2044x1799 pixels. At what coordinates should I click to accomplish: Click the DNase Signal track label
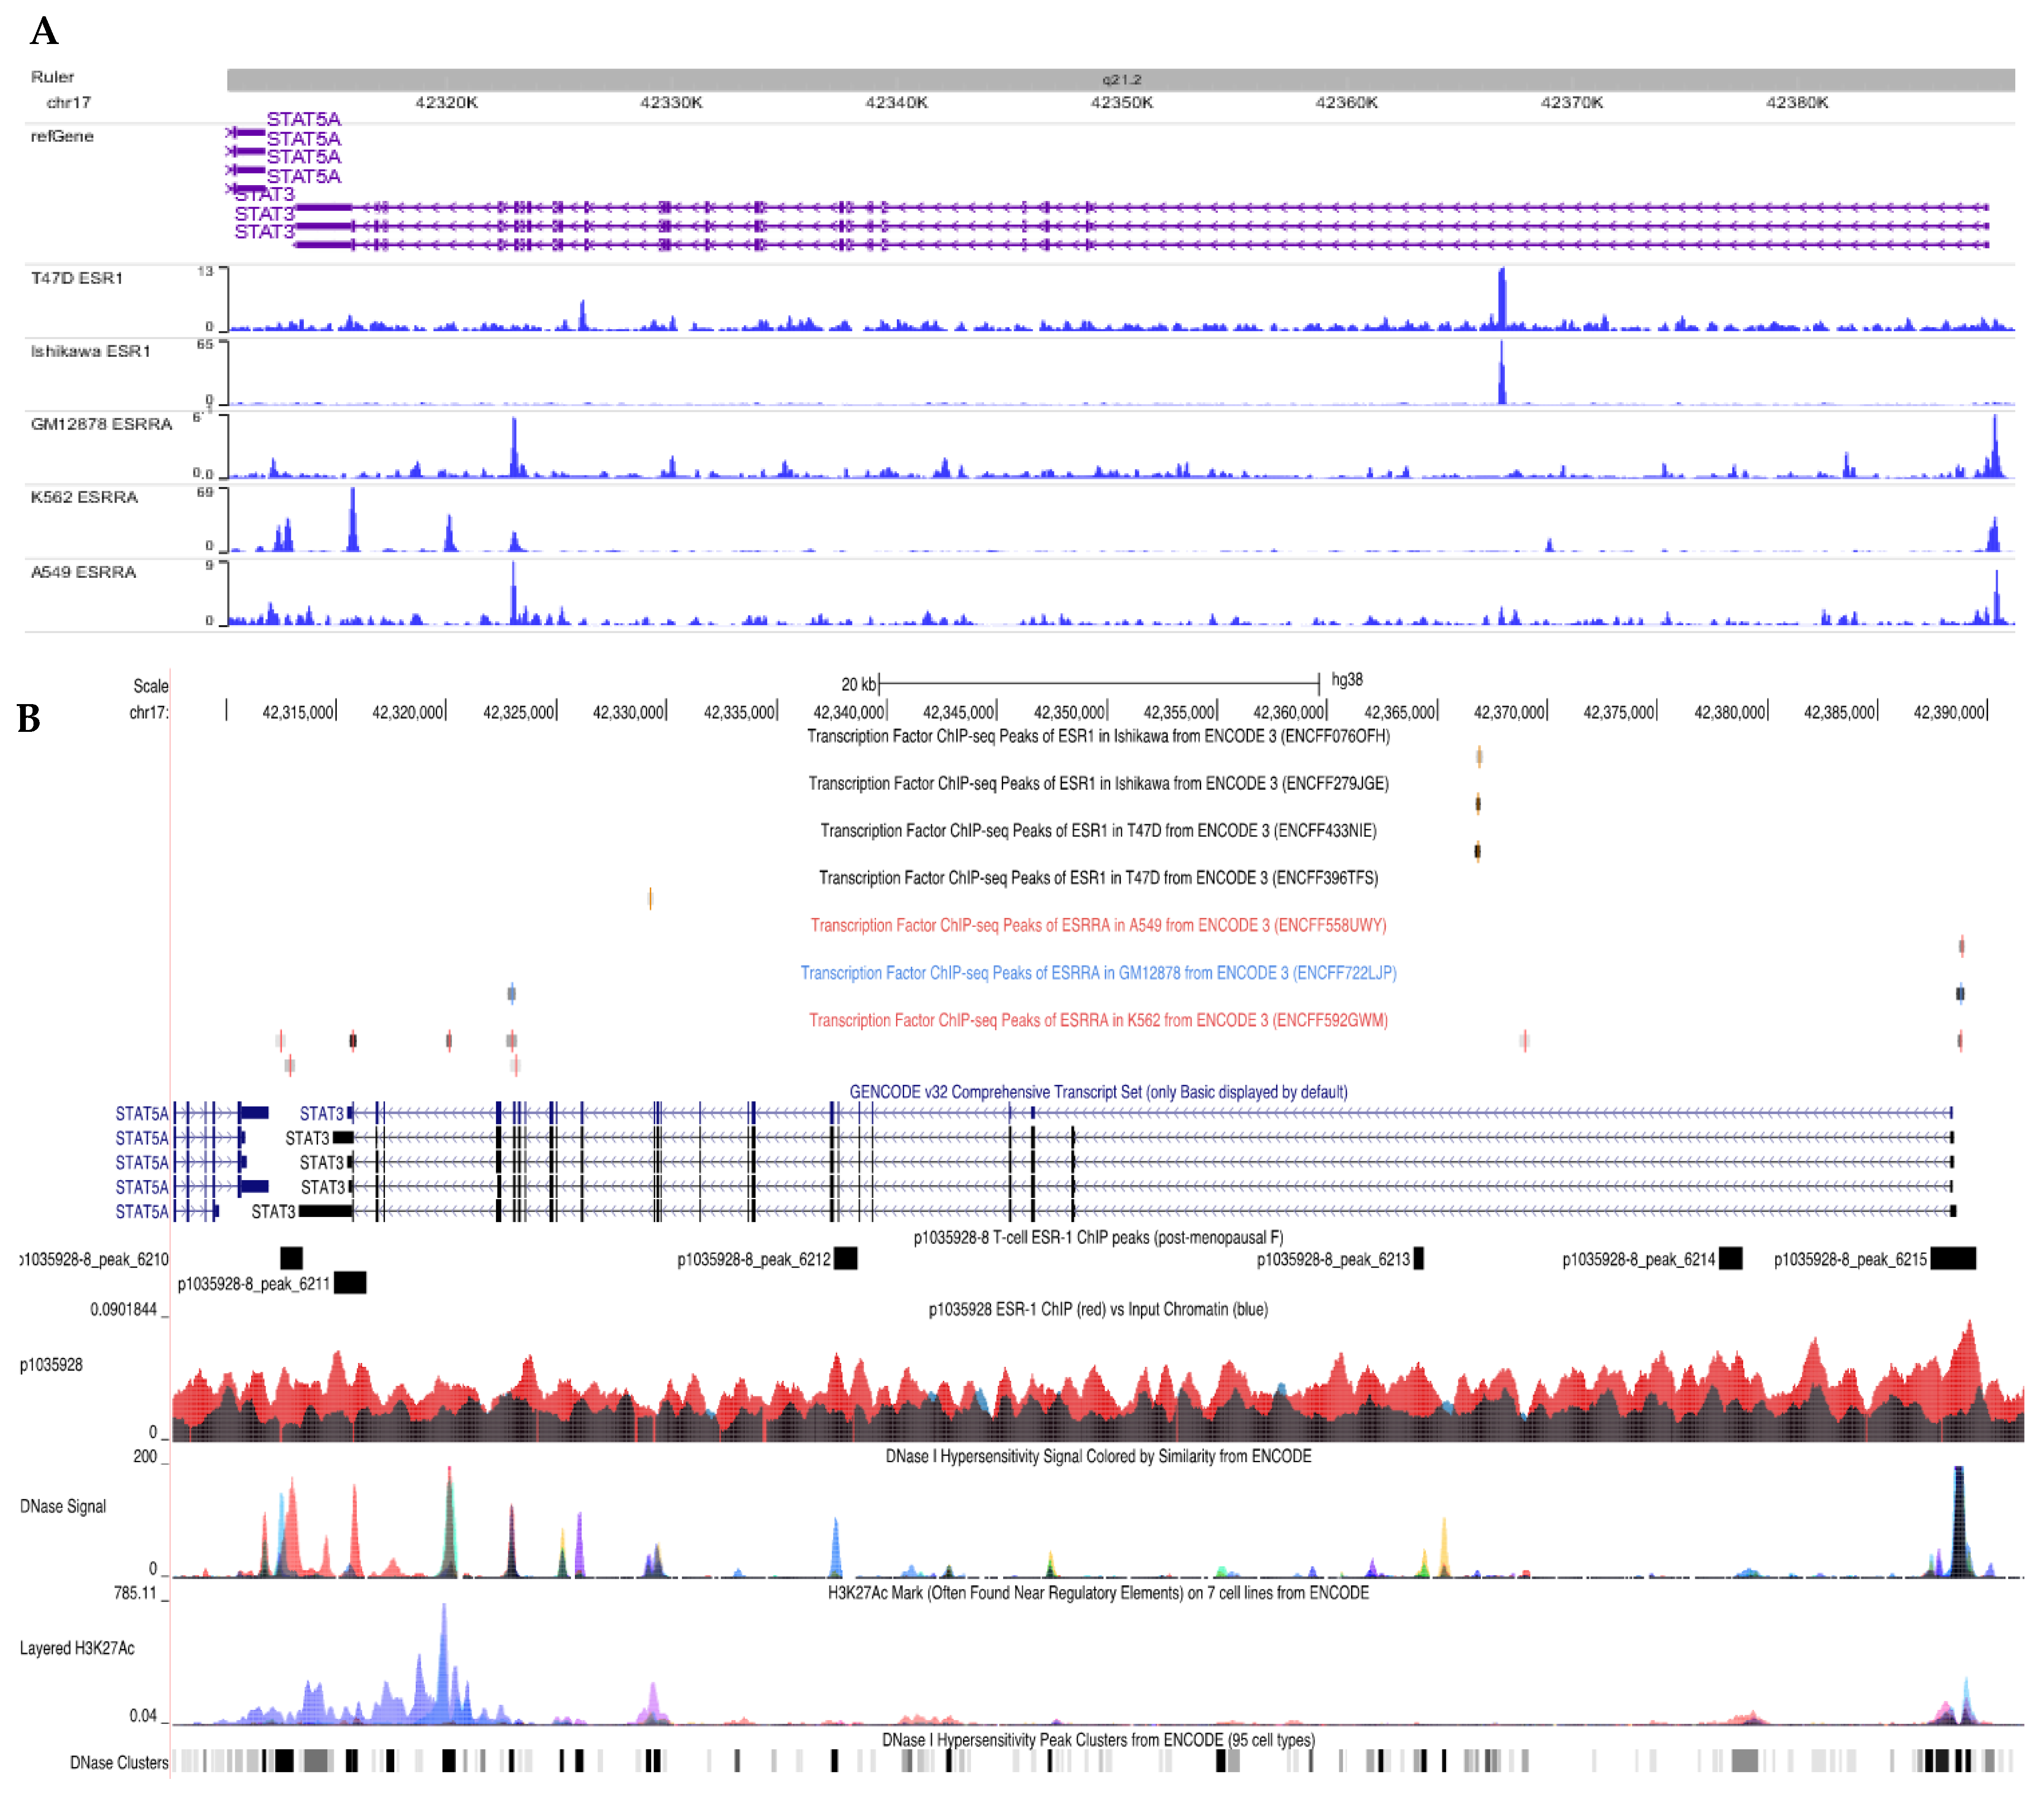click(x=63, y=1506)
